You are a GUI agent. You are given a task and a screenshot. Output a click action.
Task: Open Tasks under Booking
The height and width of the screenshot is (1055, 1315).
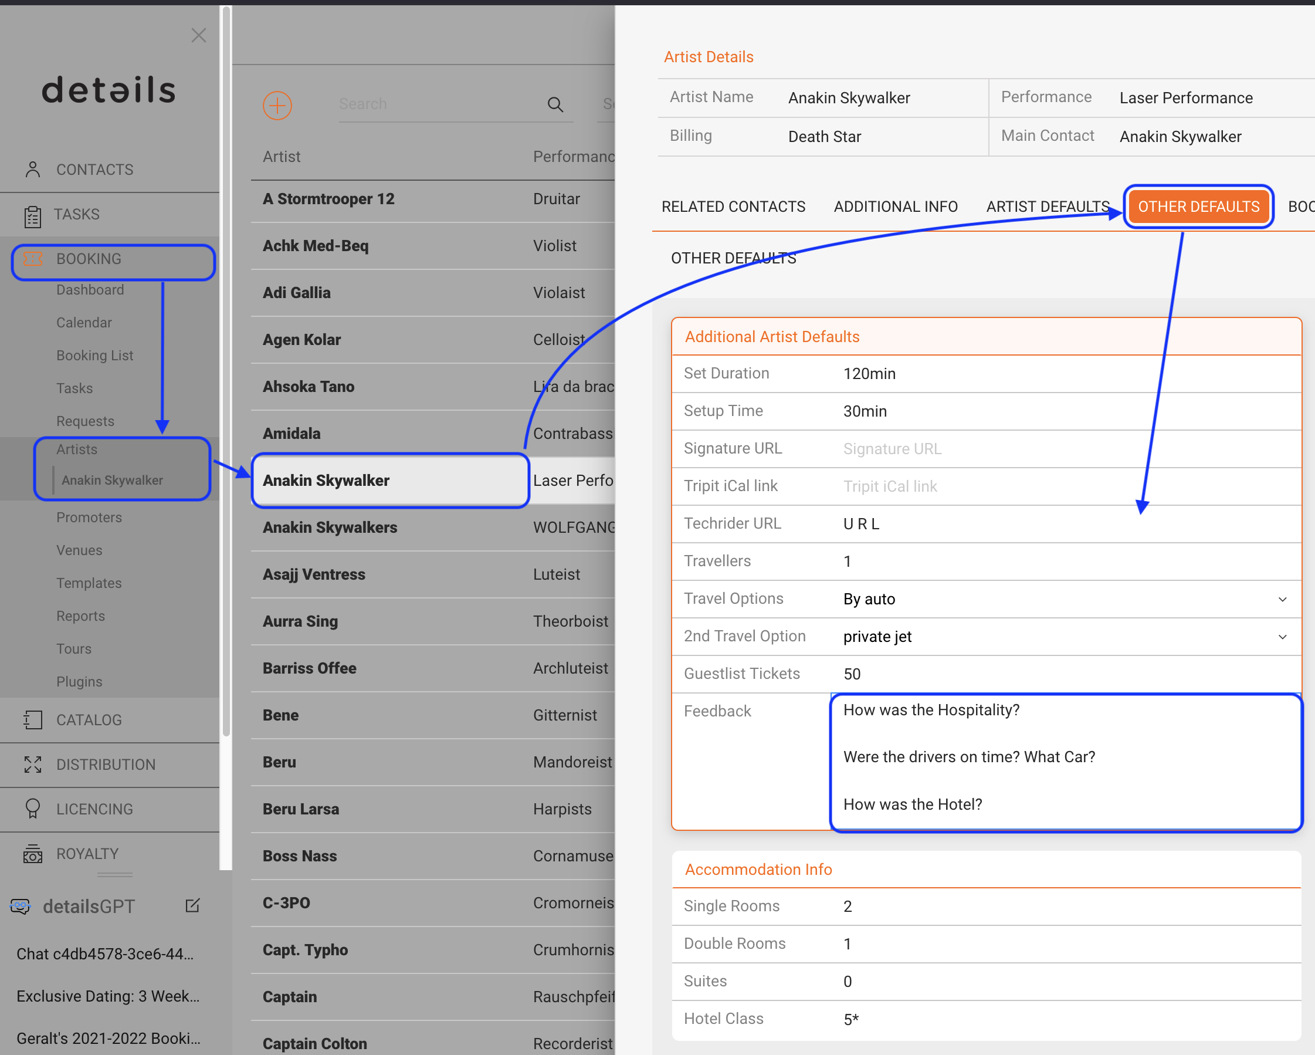coord(74,388)
